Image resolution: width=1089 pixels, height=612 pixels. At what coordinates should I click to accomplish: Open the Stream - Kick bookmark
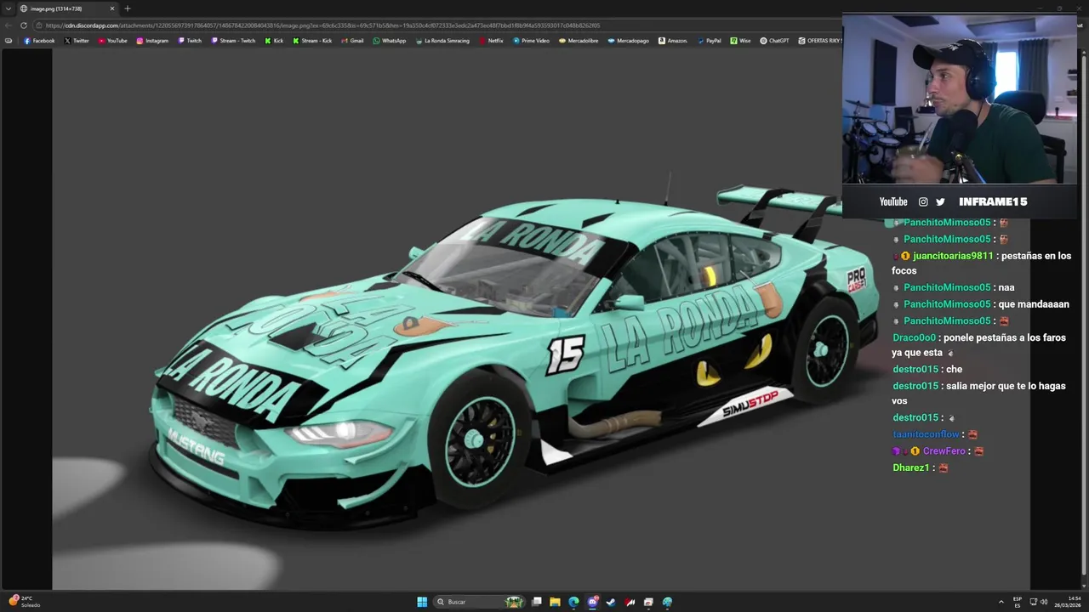pyautogui.click(x=312, y=41)
